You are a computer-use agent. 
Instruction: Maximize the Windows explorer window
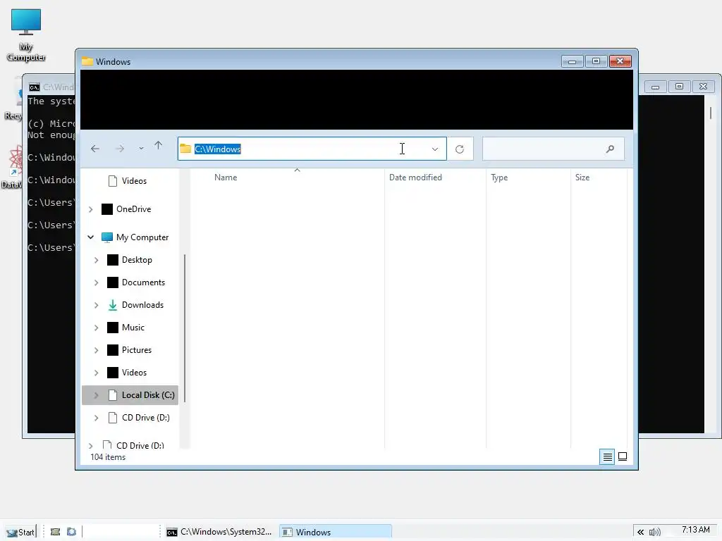tap(596, 62)
